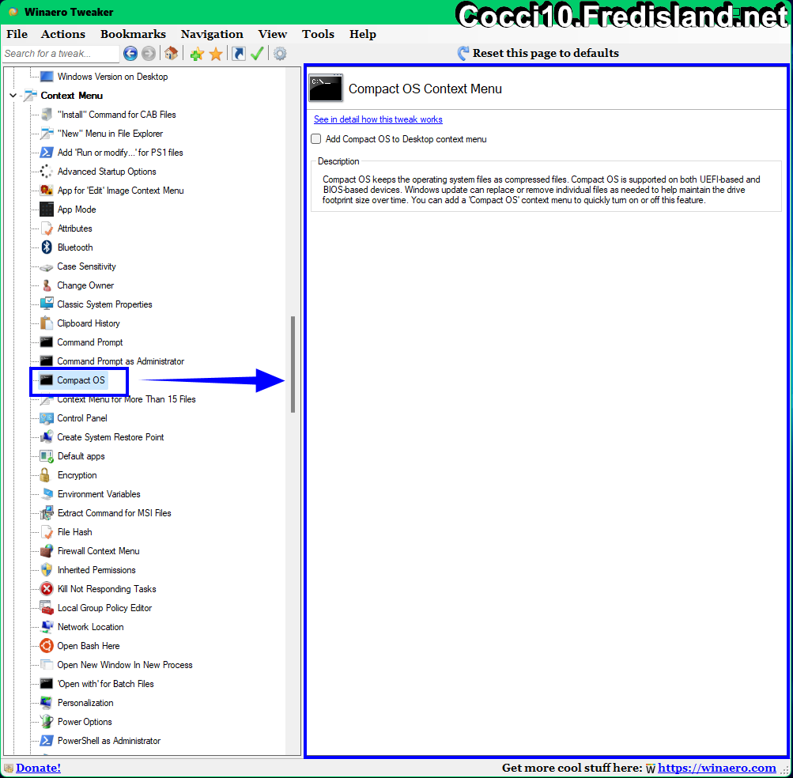The width and height of the screenshot is (793, 778).
Task: Click the Control Panel icon in tree
Action: pyautogui.click(x=47, y=418)
